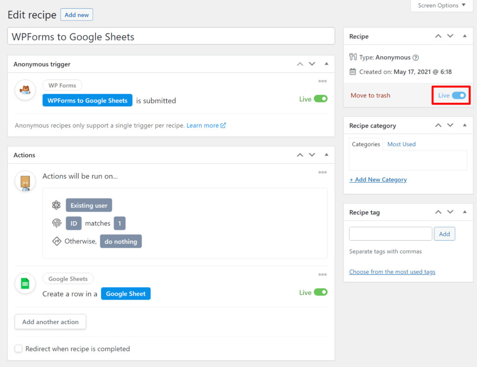Open the Learn more link

click(x=203, y=125)
